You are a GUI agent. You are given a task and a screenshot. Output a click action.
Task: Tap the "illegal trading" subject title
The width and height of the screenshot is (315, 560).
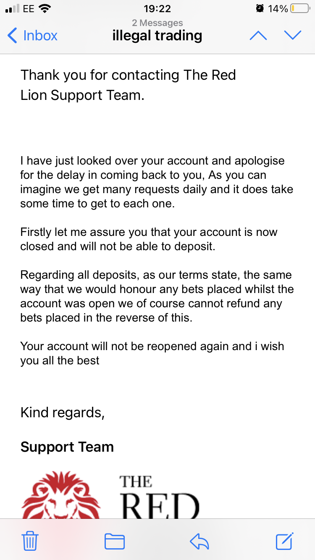(157, 36)
